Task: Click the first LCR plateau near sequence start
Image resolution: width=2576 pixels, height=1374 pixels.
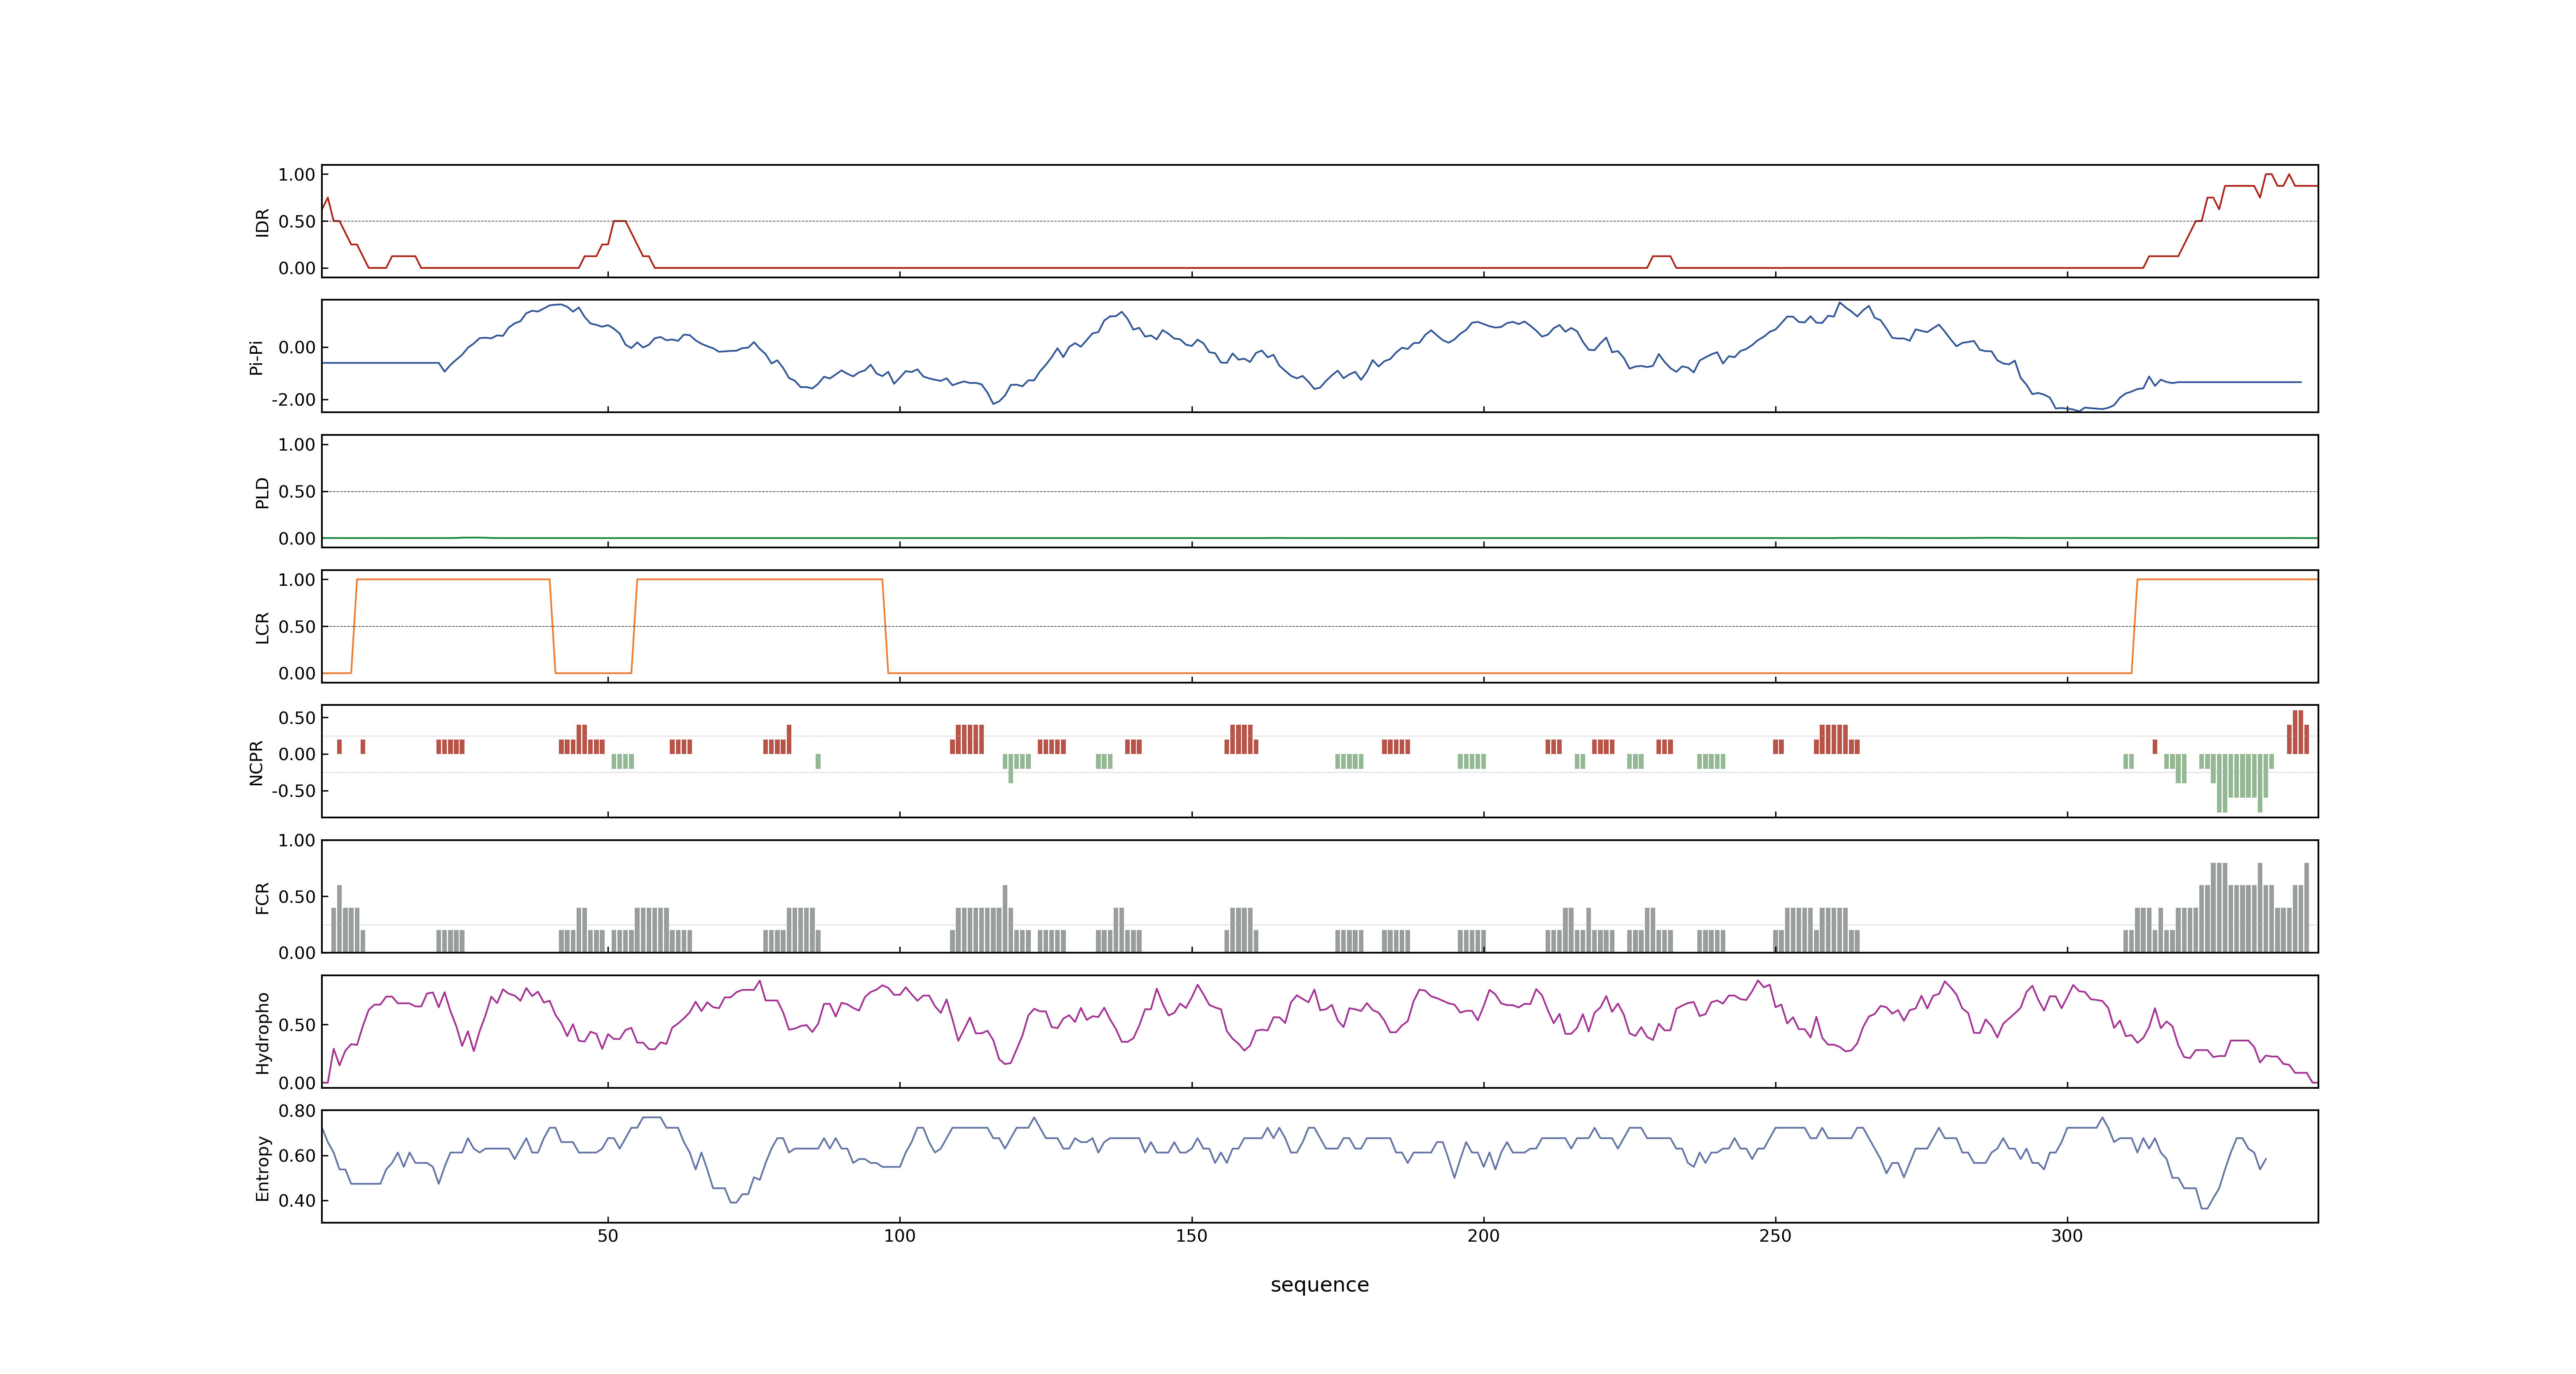Action: pyautogui.click(x=453, y=580)
